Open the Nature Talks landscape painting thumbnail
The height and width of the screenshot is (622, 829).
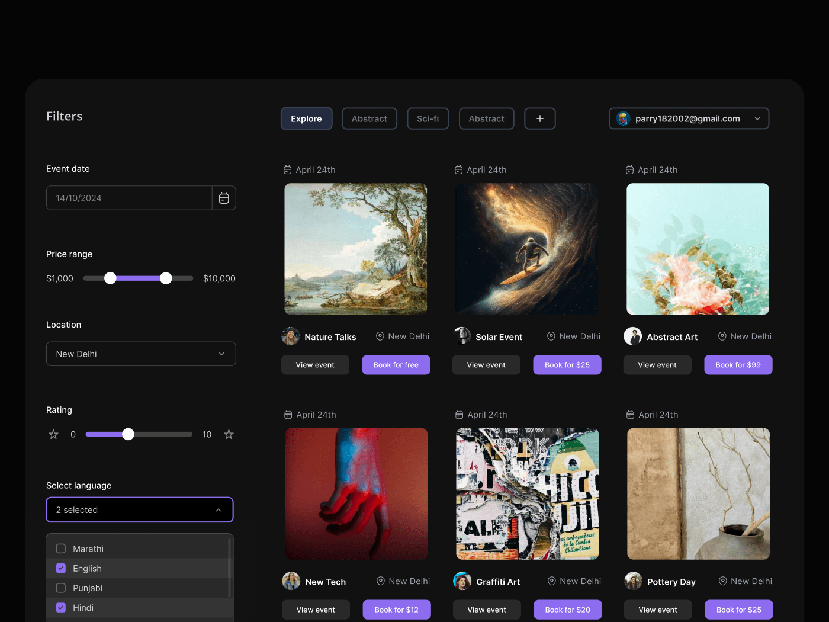coord(356,249)
